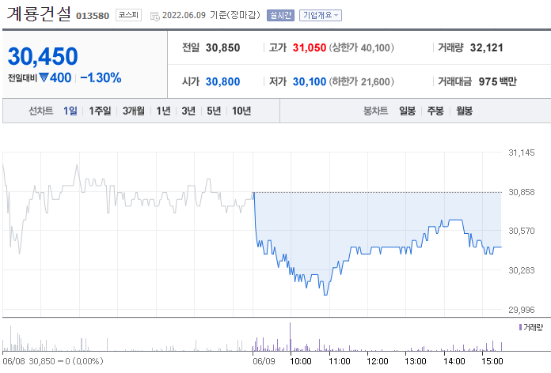551x373 pixels.
Task: Open the 일봉 daily candle chart
Action: [x=407, y=111]
